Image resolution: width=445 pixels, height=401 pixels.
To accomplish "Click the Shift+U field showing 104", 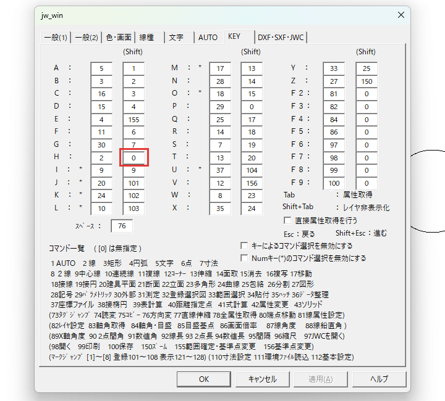I will [252, 170].
